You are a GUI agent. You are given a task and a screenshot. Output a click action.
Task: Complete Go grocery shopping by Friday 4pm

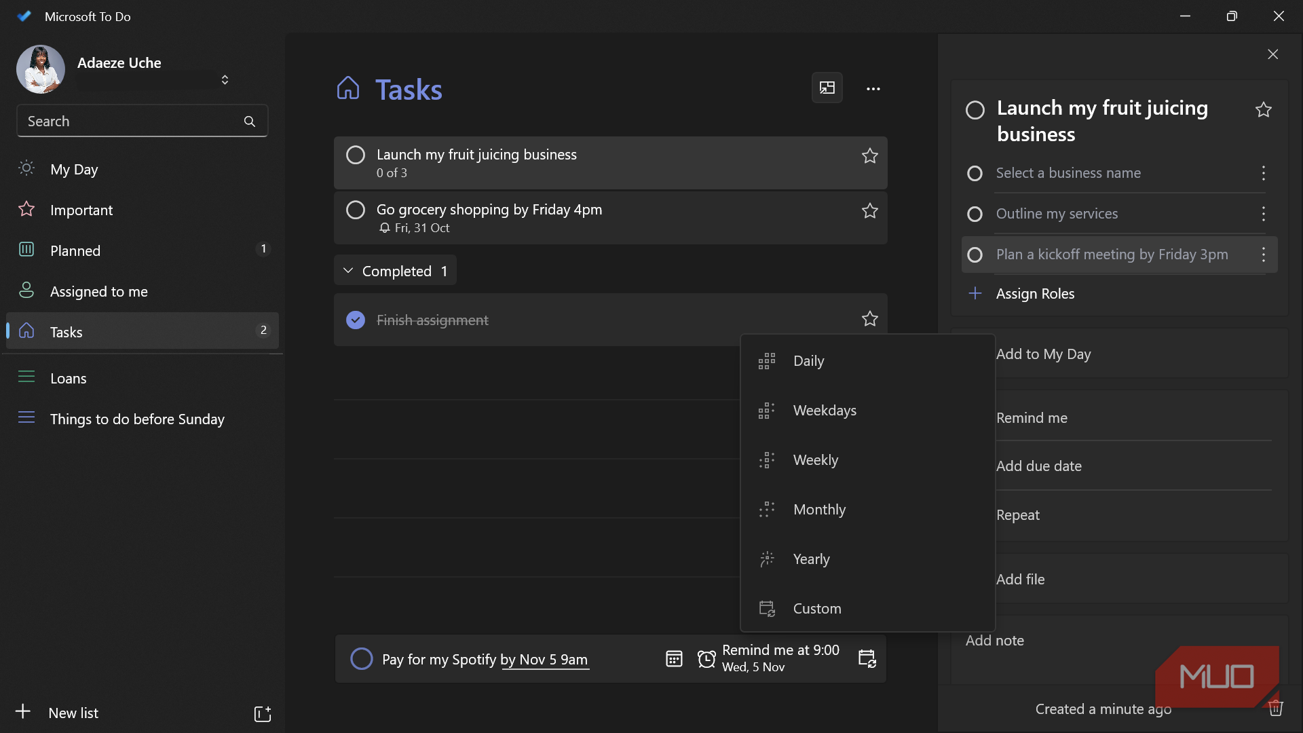click(356, 210)
